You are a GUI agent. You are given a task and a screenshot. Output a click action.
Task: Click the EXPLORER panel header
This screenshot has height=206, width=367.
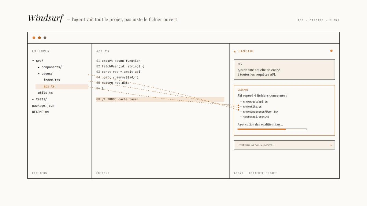coord(41,51)
